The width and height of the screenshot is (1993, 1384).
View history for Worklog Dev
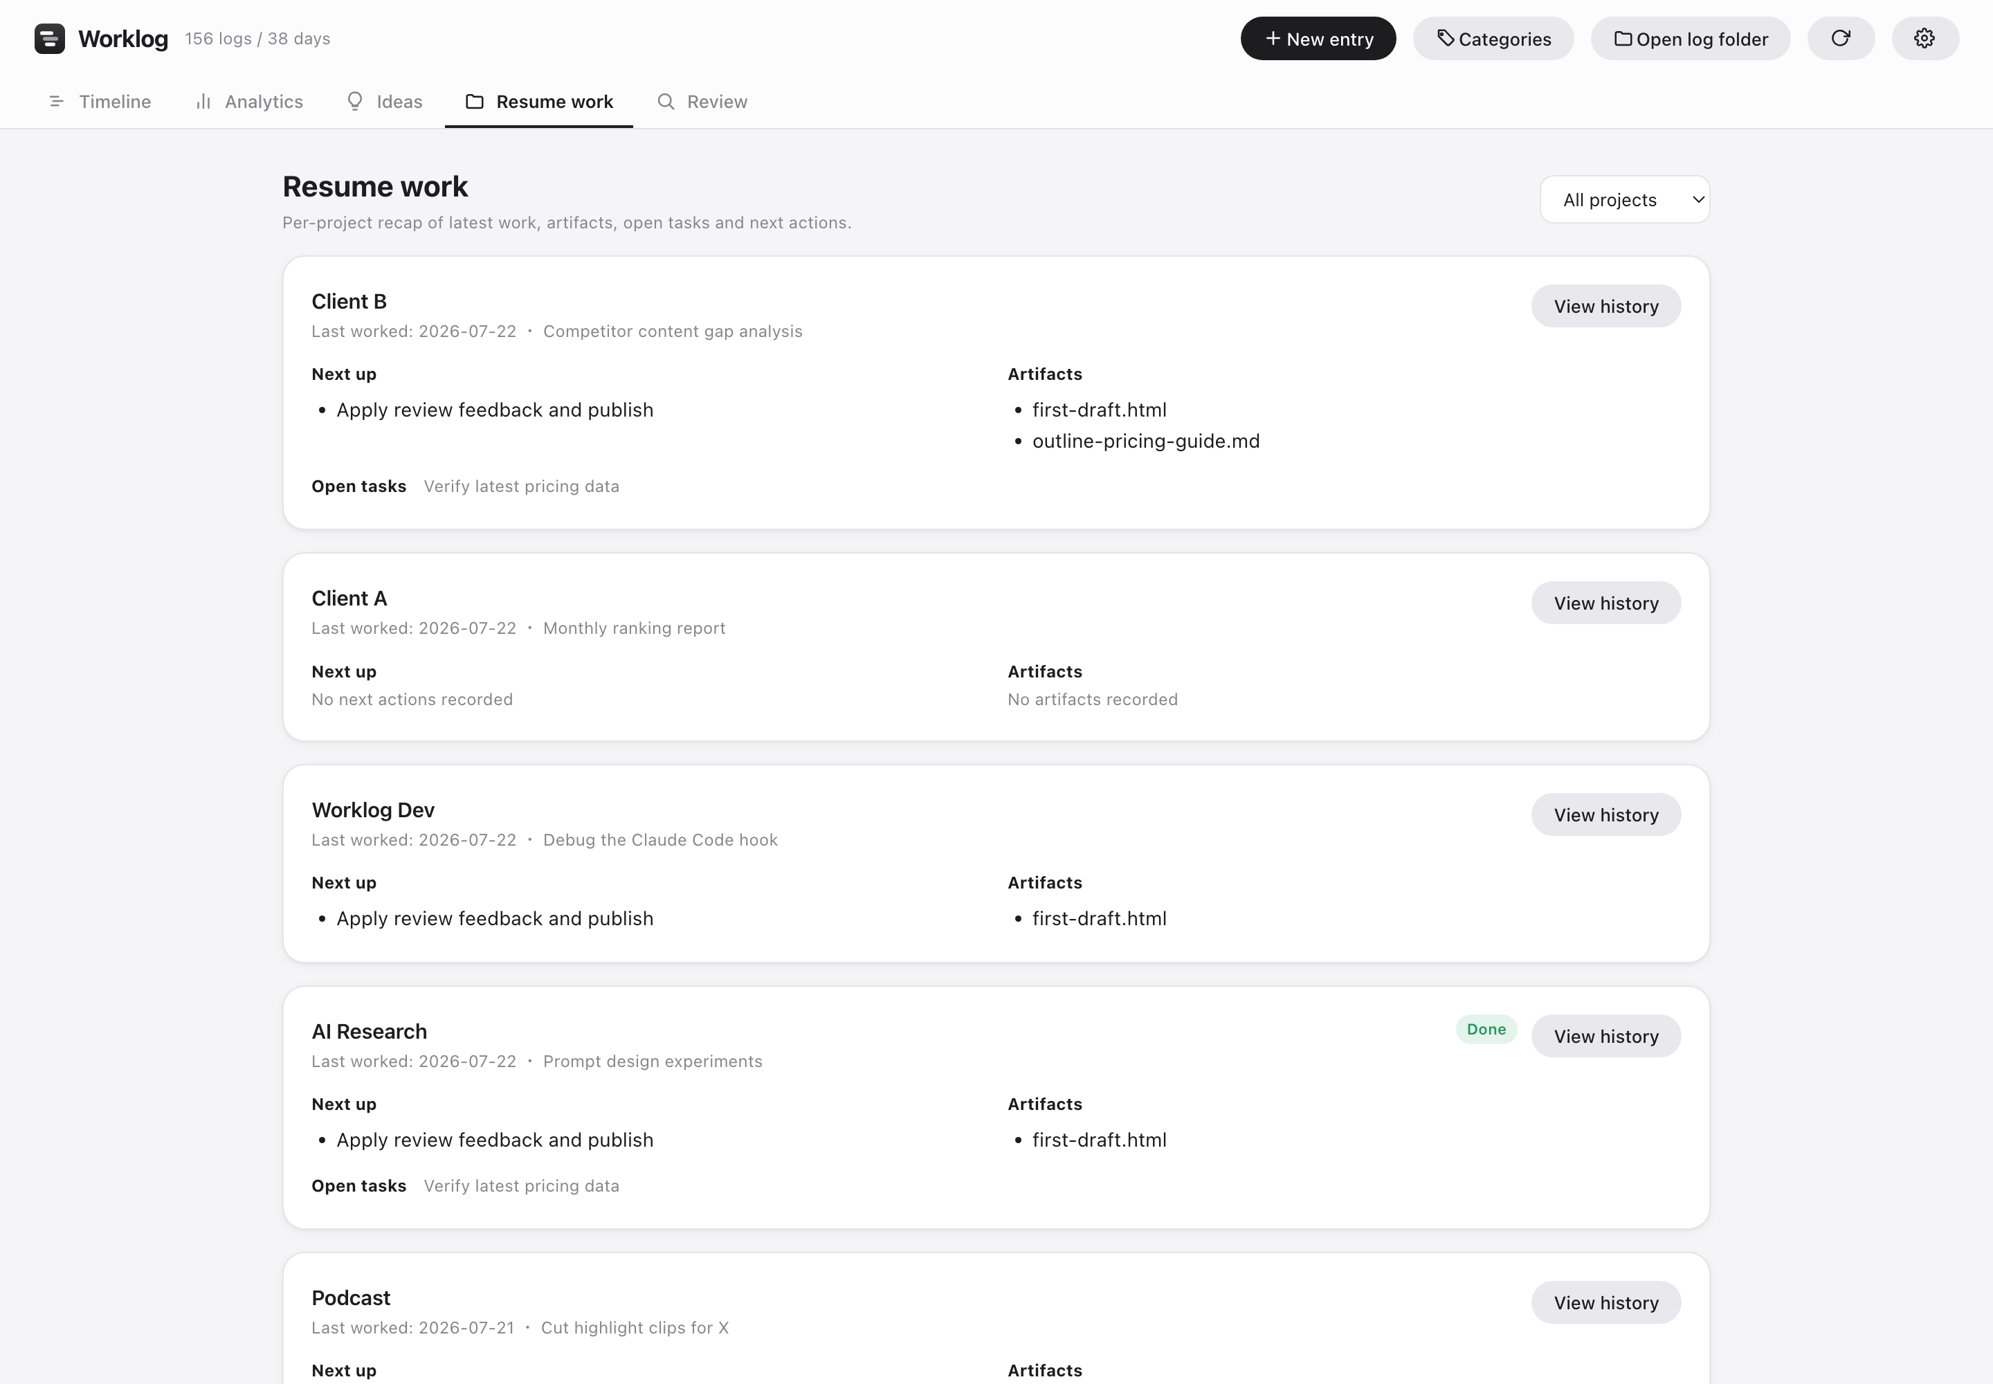pyautogui.click(x=1605, y=814)
